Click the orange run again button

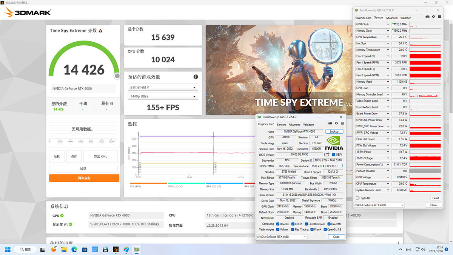[84, 178]
